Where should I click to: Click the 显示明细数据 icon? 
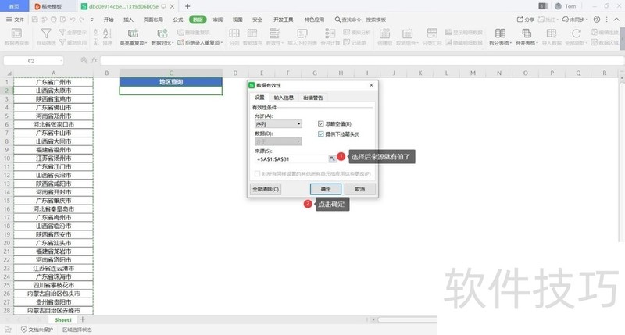pos(448,32)
